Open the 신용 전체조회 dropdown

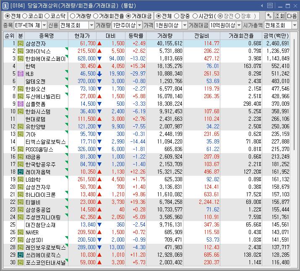coord(91,25)
